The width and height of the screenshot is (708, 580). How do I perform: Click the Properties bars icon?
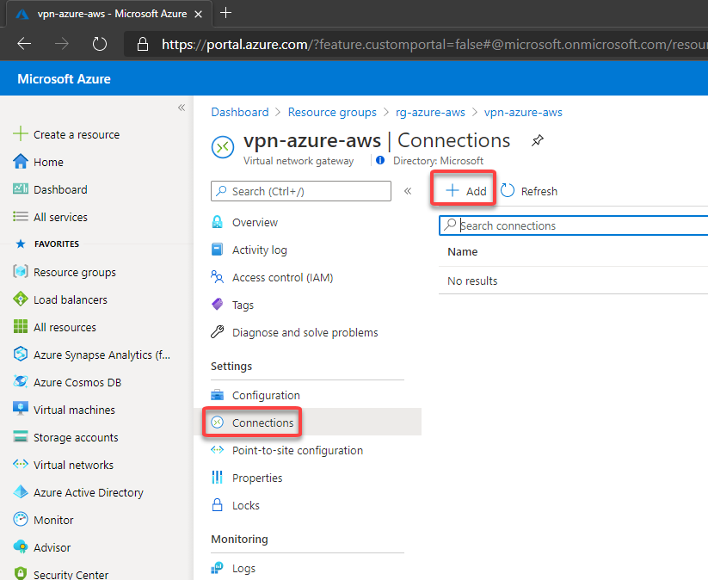217,478
